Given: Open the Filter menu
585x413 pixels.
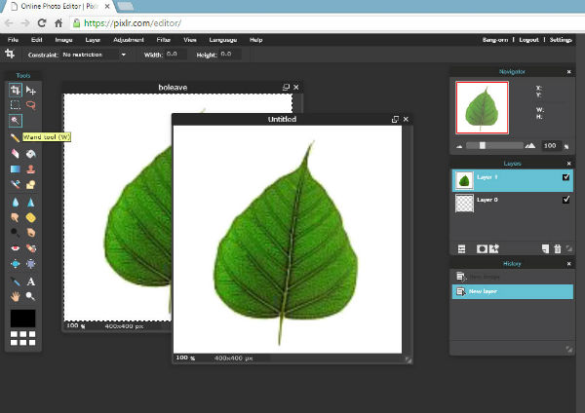Looking at the screenshot, I should (164, 40).
